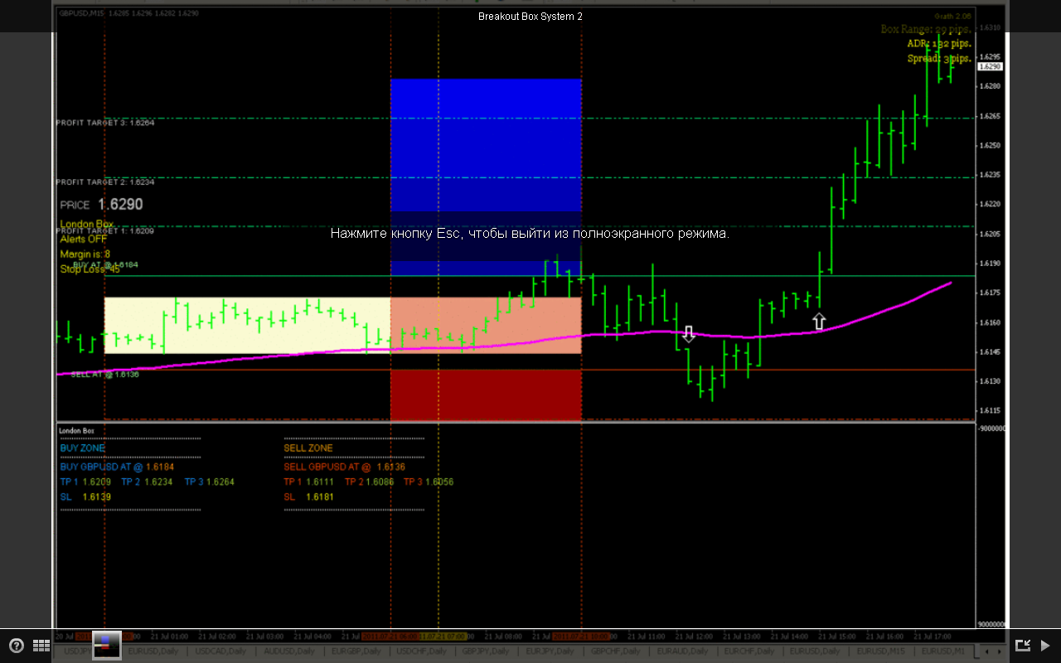
Task: Switch to the GBPJPY,Daily chart tab
Action: click(x=487, y=651)
